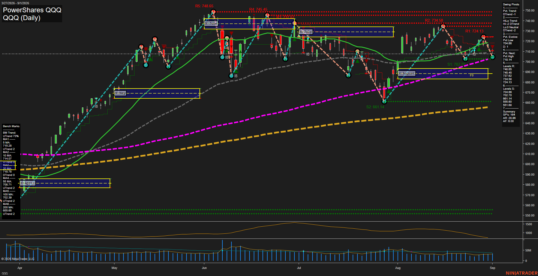This screenshot has width=538, height=276.
Task: Click the 50M volume axis label
Action: 528,250
